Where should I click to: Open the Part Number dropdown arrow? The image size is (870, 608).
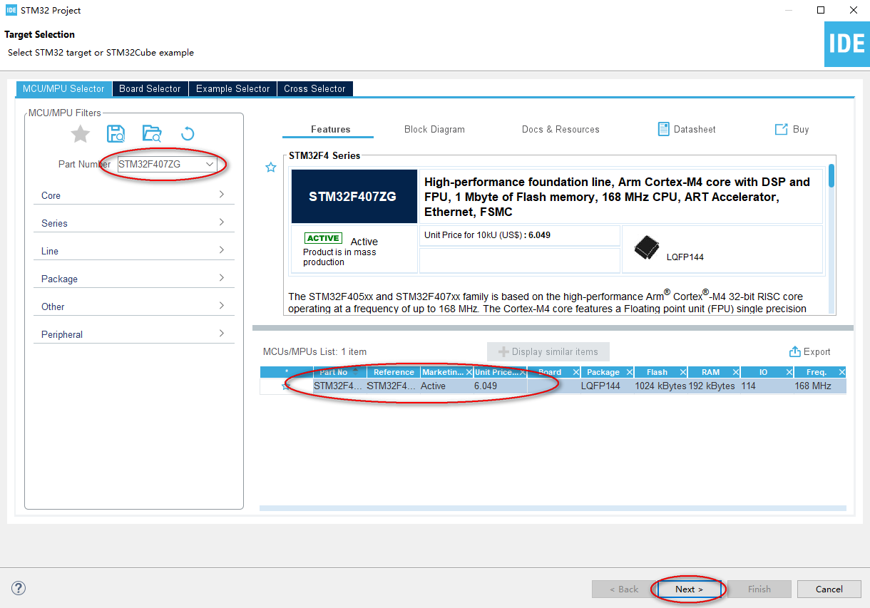(x=210, y=164)
